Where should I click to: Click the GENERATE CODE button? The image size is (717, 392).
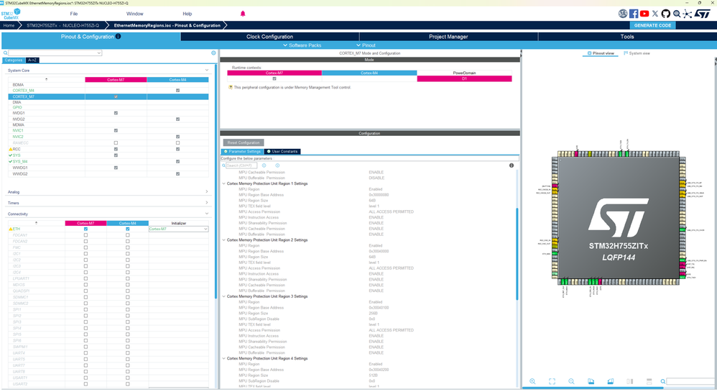(x=652, y=26)
